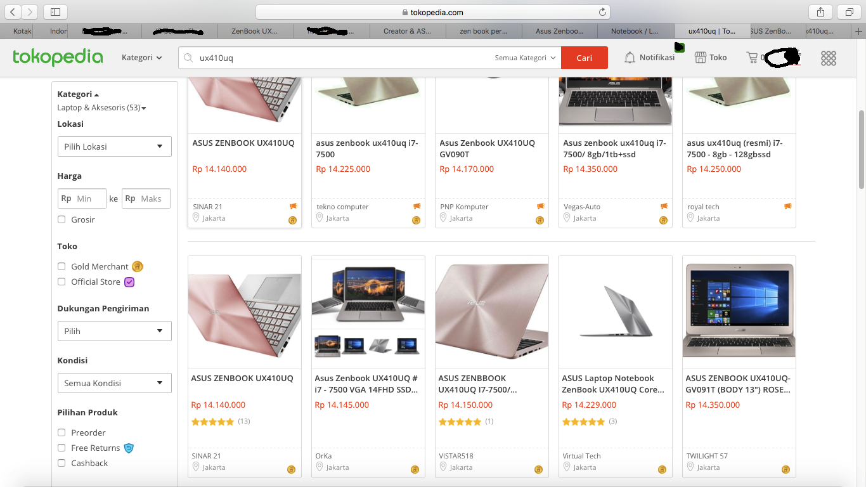Switch to the Creator & AS browser tab
Screen dimensions: 866x487
click(x=408, y=31)
